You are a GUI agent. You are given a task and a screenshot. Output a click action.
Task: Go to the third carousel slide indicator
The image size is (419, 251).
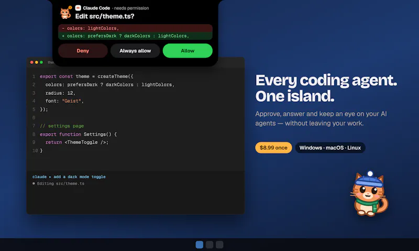[219, 245]
